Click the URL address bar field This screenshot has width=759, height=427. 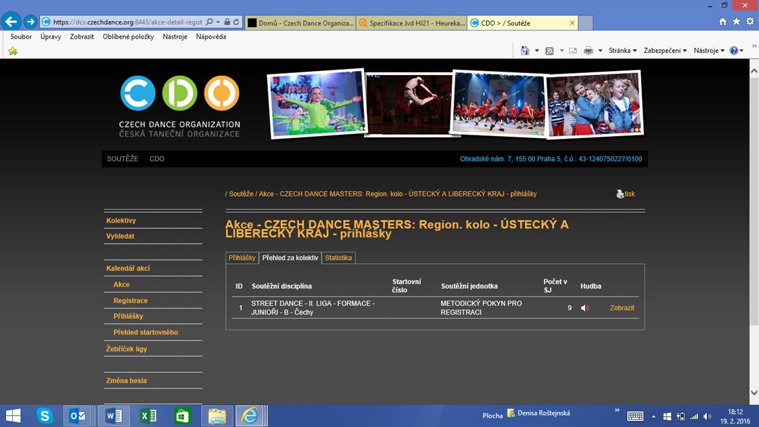(x=128, y=22)
